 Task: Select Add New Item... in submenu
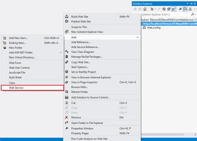32,38
